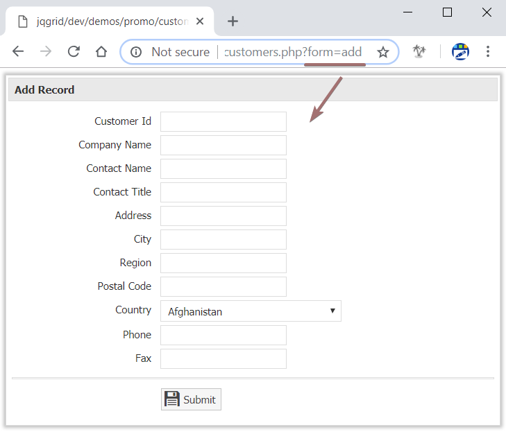Click into the Contact Name field
The height and width of the screenshot is (434, 506).
coord(223,168)
